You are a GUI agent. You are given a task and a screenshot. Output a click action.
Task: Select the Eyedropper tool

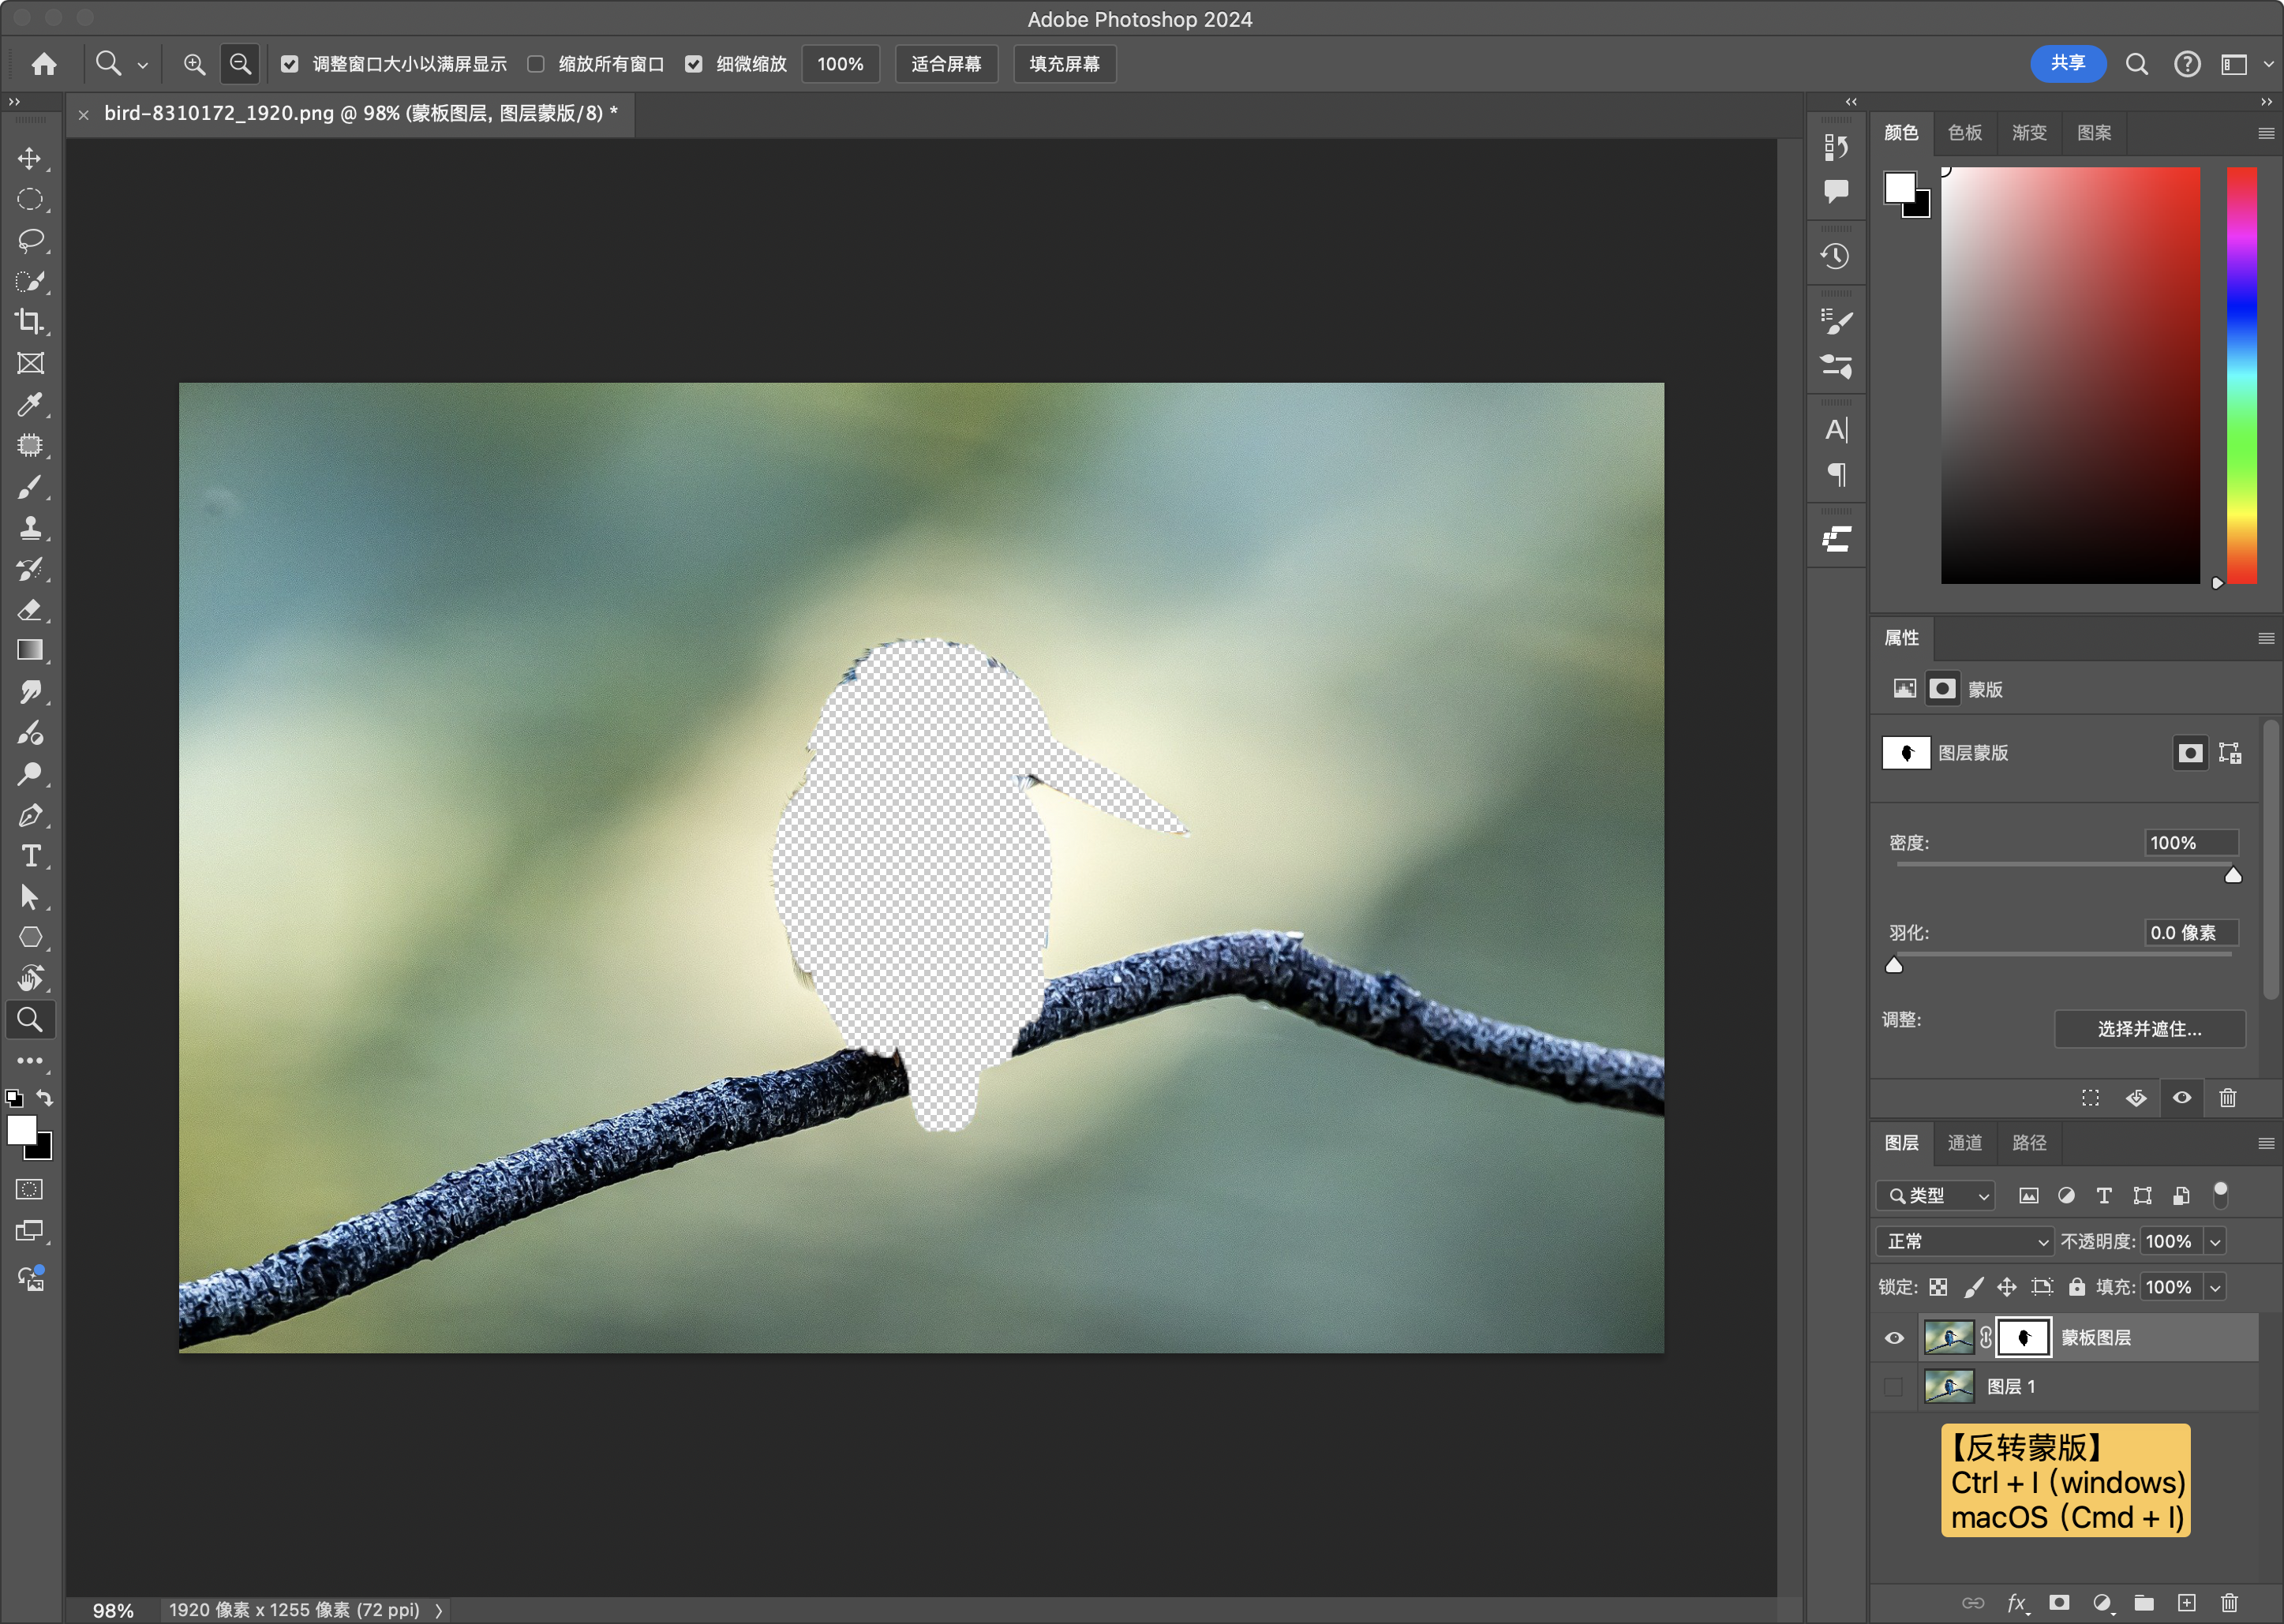click(30, 404)
